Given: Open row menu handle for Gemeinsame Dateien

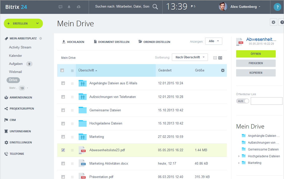Looking at the screenshot, I should (x=72, y=110).
